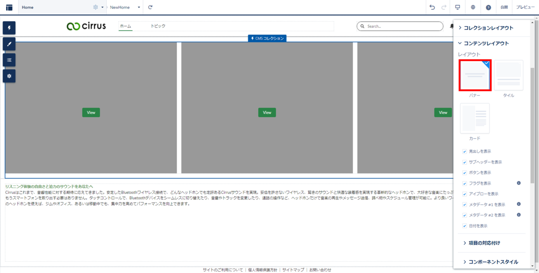
Task: Open the NewHome variation dropdown
Action: point(138,7)
